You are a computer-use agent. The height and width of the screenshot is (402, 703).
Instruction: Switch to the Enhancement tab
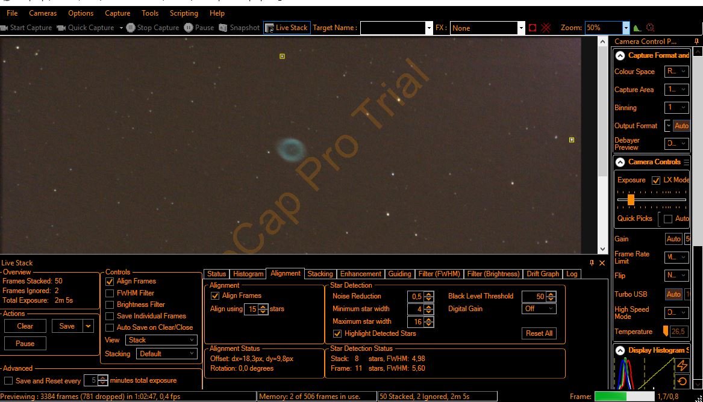[360, 274]
